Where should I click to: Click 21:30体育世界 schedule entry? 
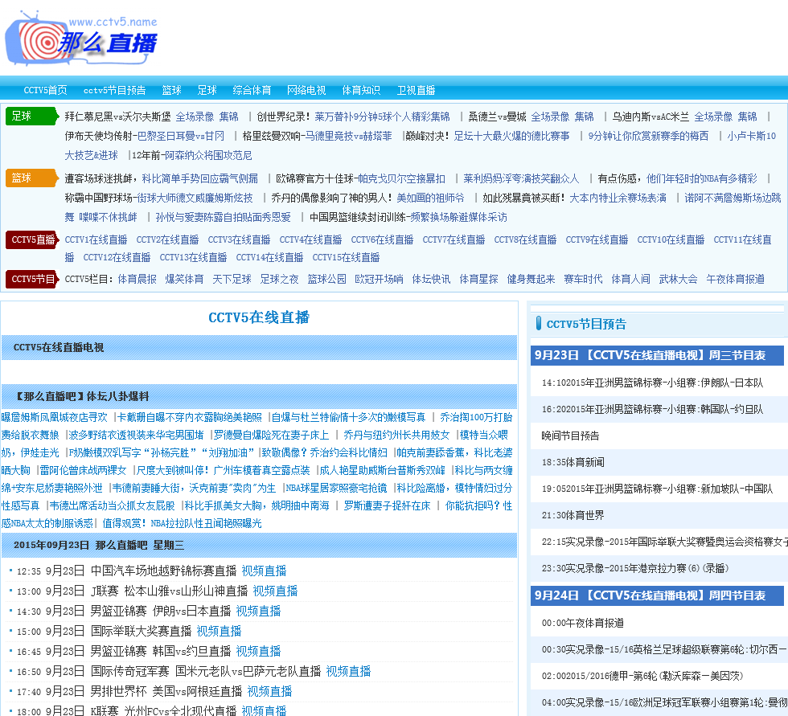point(573,516)
